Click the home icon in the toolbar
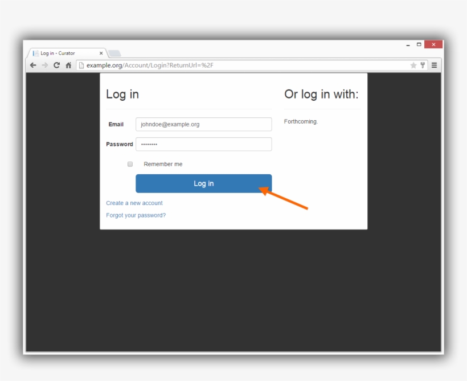Screen dimensions: 467x381 (68, 65)
